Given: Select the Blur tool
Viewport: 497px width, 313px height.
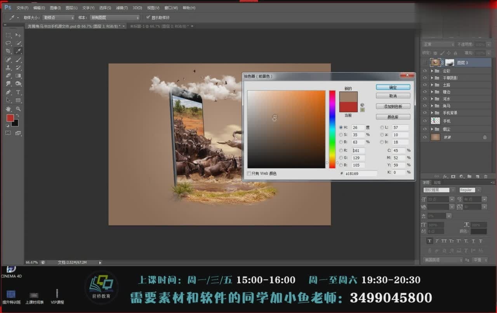Looking at the screenshot, I should pos(8,84).
